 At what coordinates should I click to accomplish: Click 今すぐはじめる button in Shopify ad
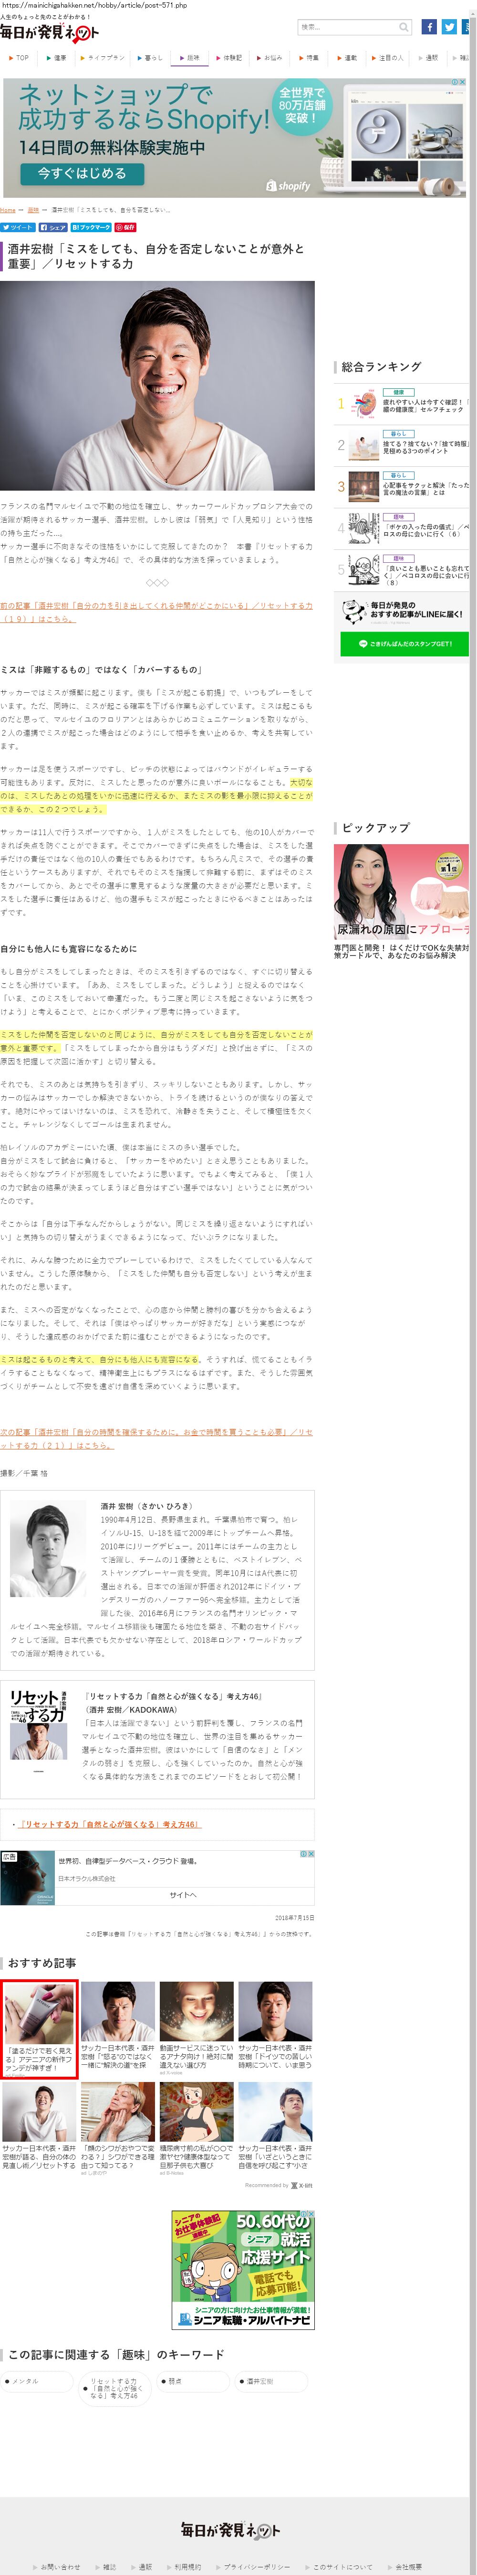pyautogui.click(x=82, y=173)
